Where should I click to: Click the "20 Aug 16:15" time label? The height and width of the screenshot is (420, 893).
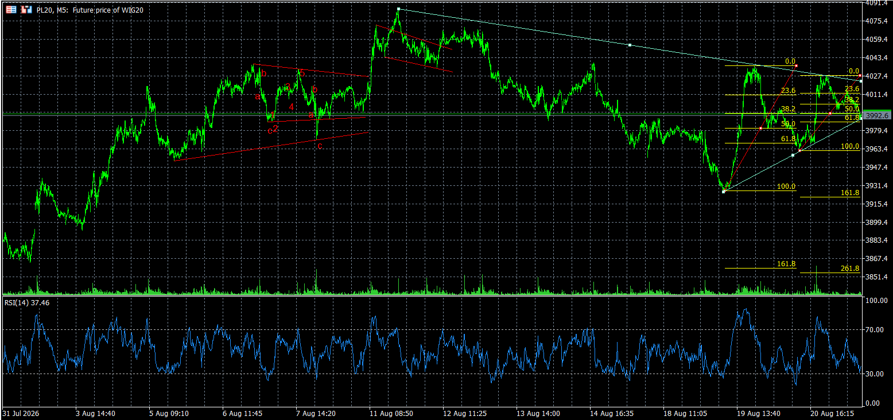pos(832,413)
